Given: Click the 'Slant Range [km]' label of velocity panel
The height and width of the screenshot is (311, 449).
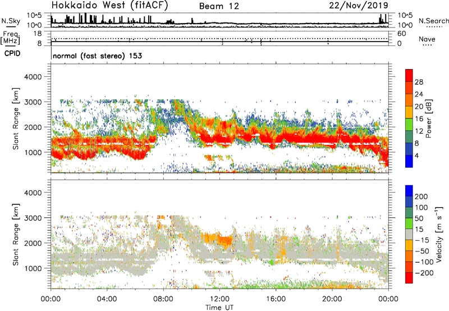Looking at the screenshot, I should pos(16,235).
